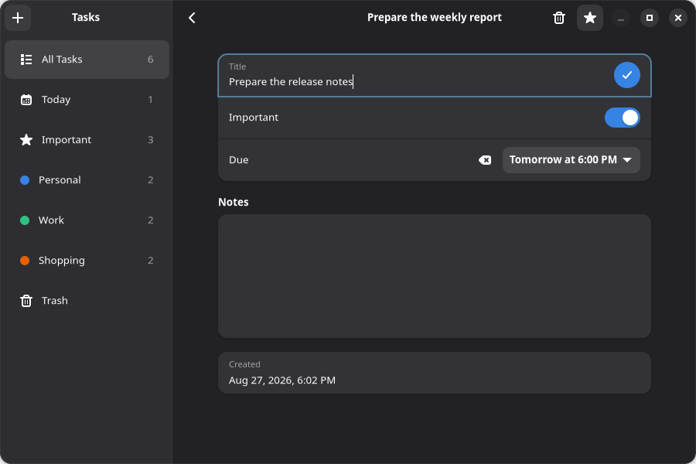Click the Due row label
This screenshot has height=464, width=696.
pos(238,160)
